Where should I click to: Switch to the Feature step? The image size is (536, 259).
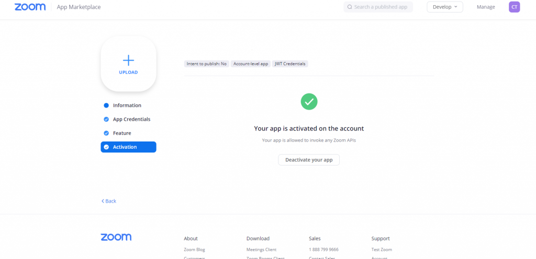122,133
